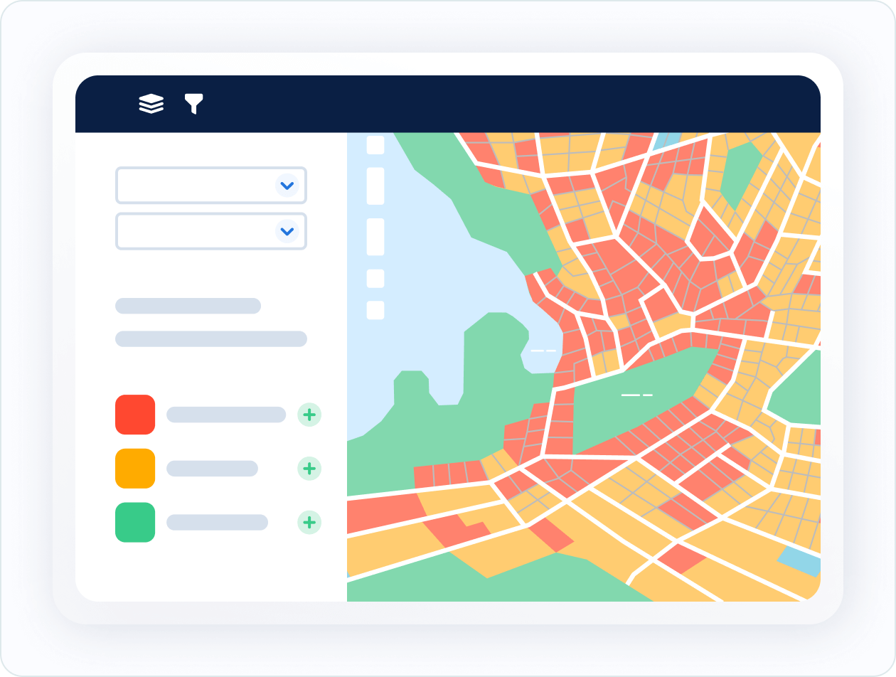This screenshot has height=677, width=896.
Task: Select the first tall white map control
Action: (x=375, y=186)
